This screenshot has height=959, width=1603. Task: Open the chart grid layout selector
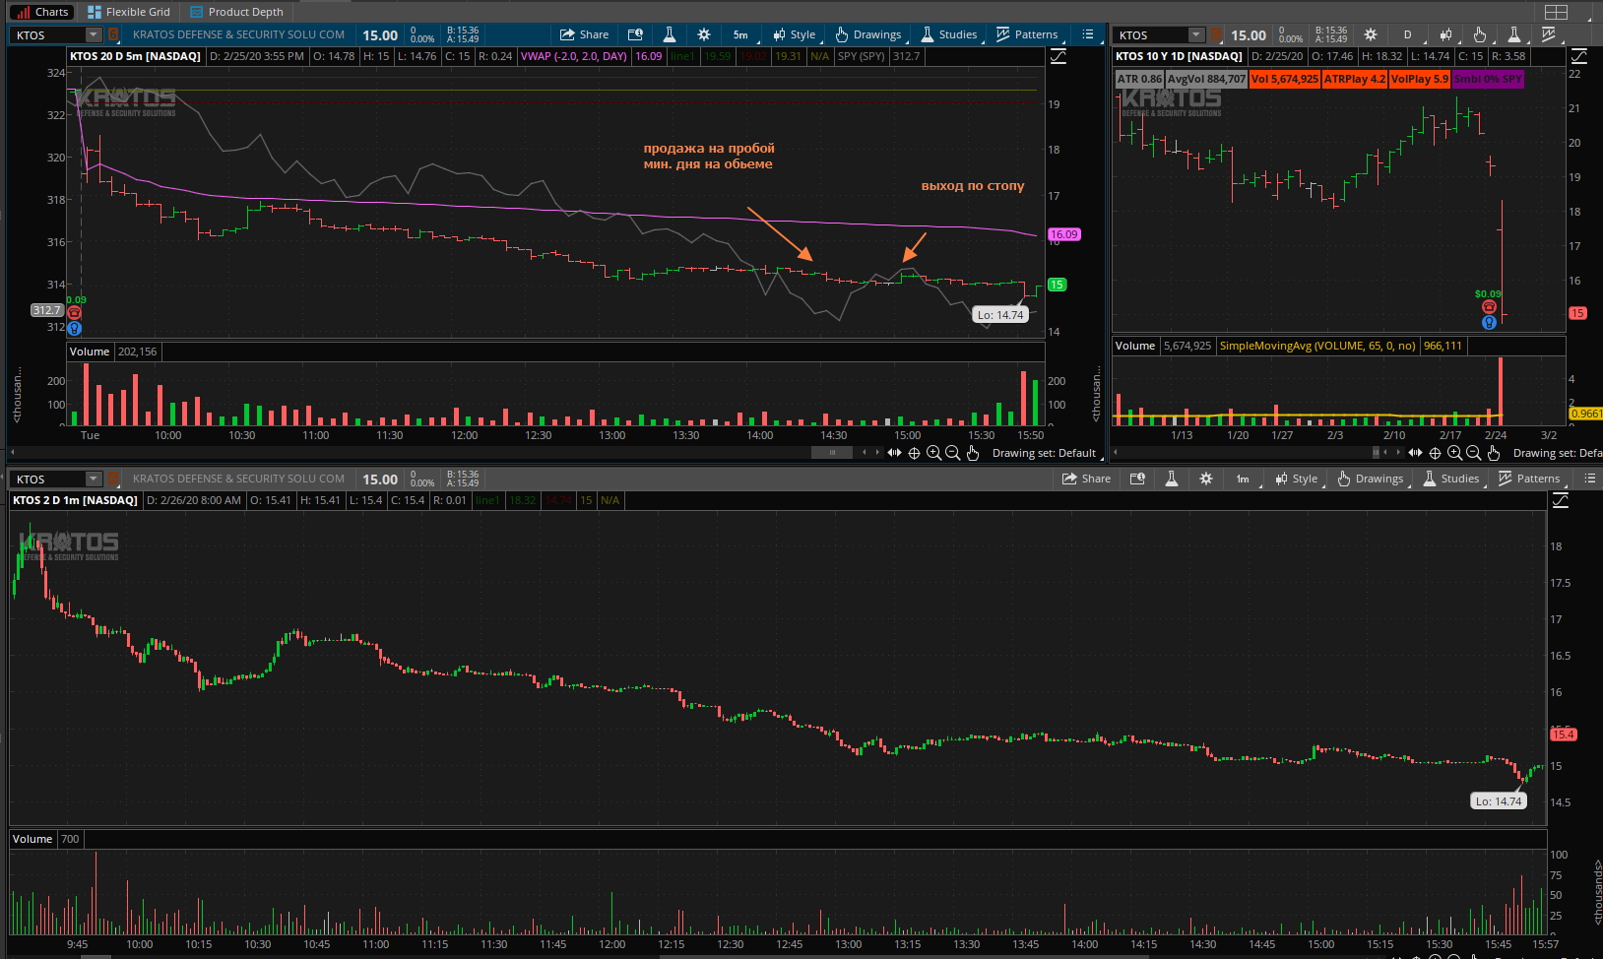coord(1556,12)
